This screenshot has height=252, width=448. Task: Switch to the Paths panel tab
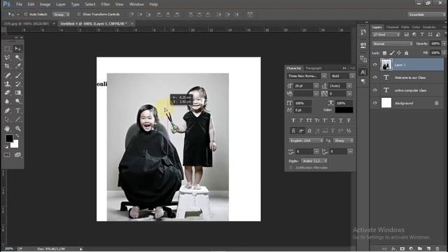(x=405, y=27)
